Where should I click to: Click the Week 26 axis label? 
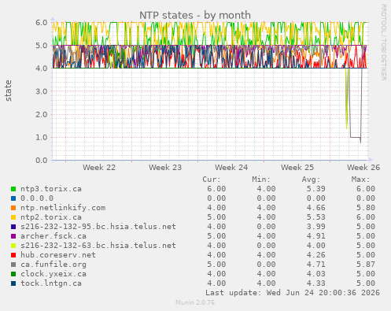(363, 168)
